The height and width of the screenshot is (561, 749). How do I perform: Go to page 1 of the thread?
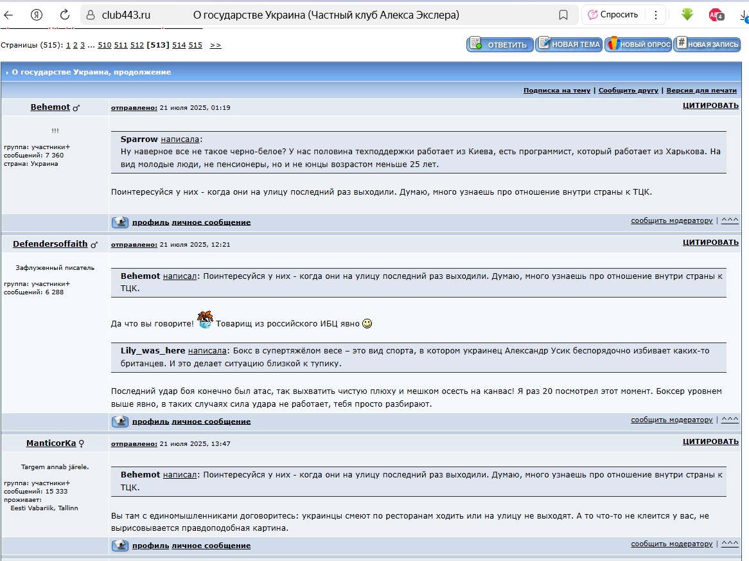(68, 46)
